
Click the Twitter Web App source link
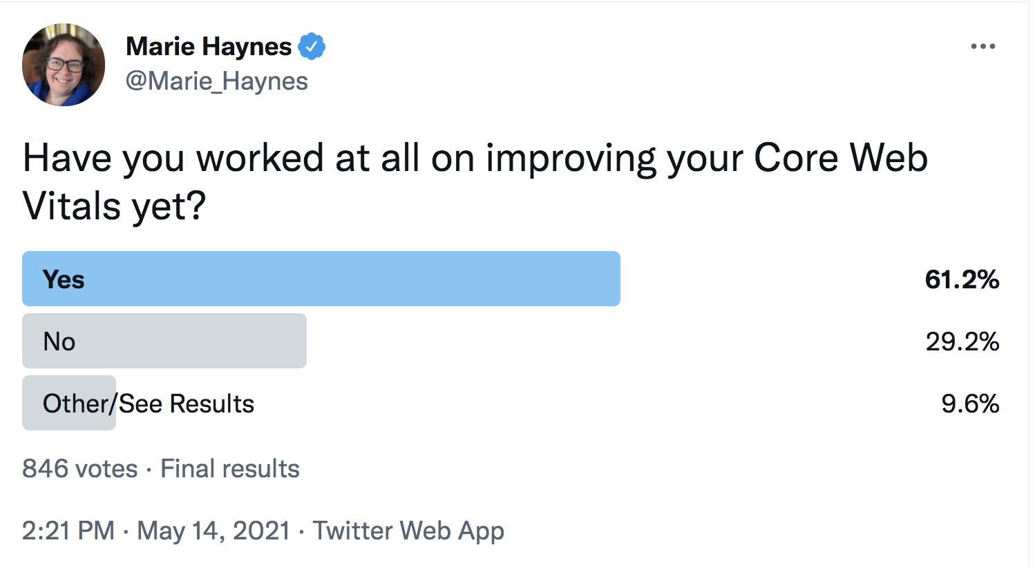pos(408,530)
